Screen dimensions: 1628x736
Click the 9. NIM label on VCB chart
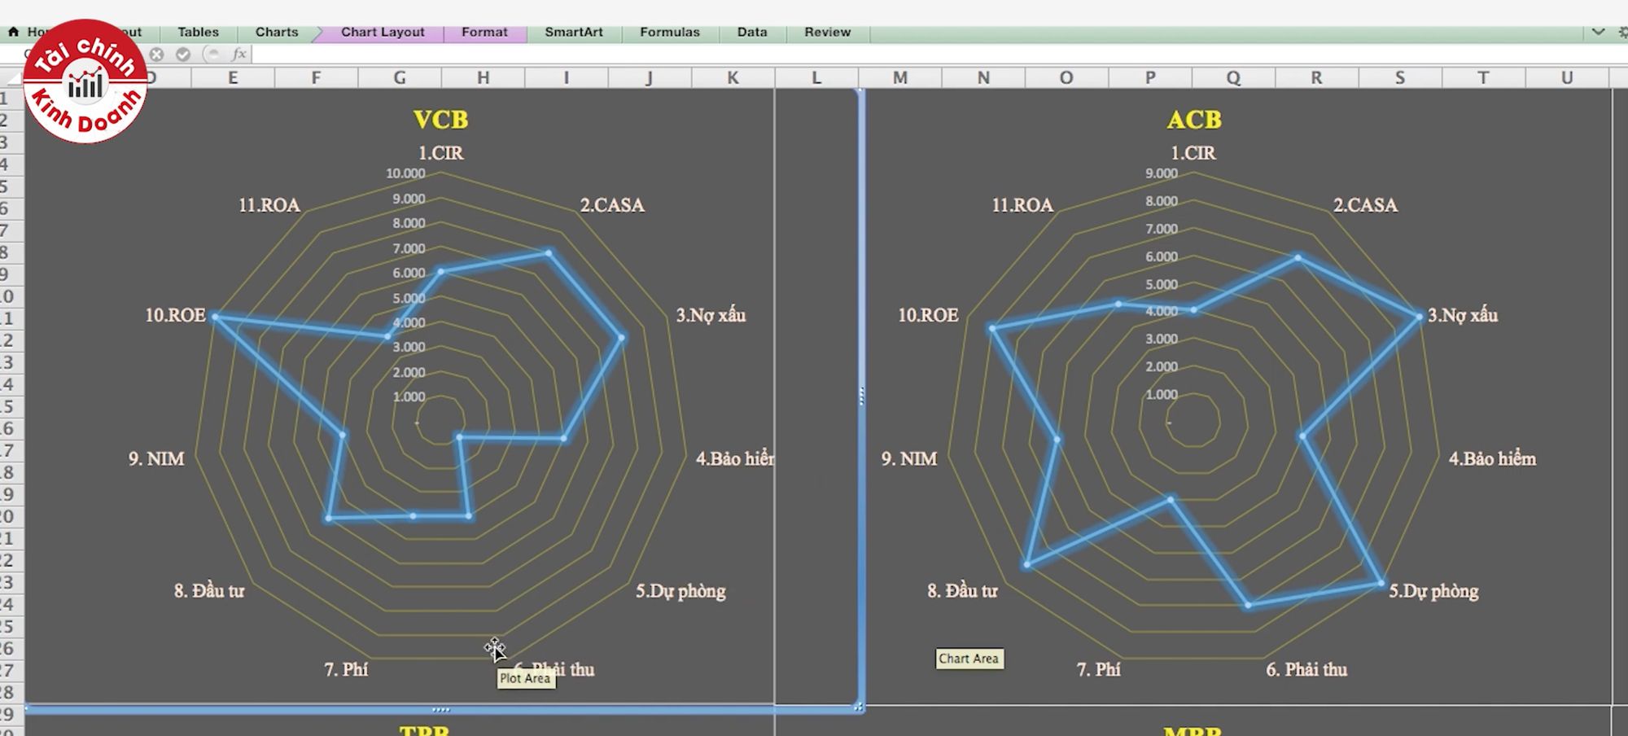click(x=156, y=458)
